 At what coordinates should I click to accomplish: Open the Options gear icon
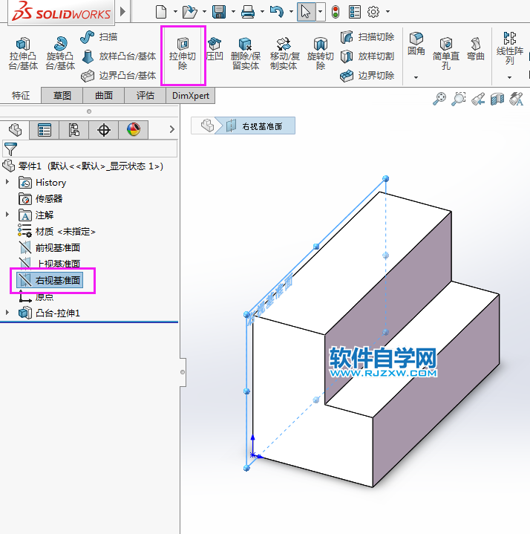coord(373,12)
